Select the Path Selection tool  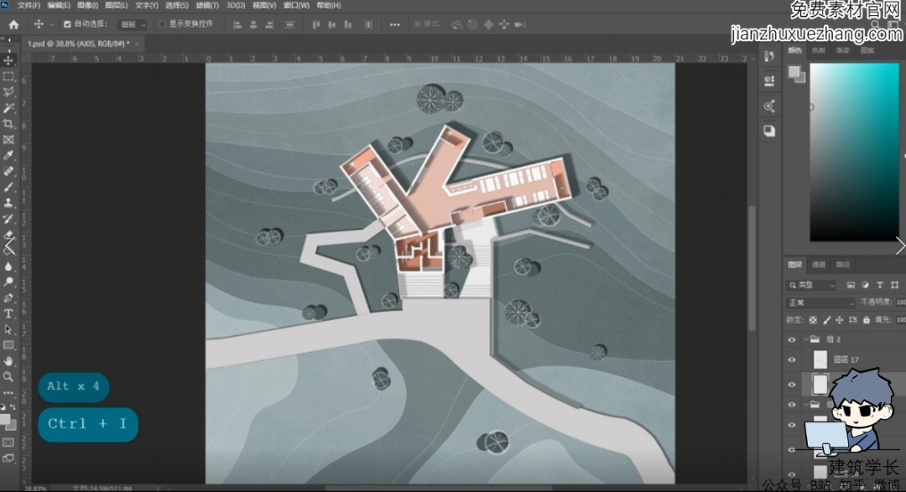[x=8, y=329]
